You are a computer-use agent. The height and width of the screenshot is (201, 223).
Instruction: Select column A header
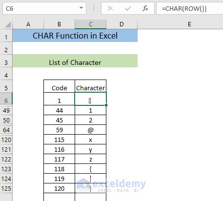coord(28,24)
